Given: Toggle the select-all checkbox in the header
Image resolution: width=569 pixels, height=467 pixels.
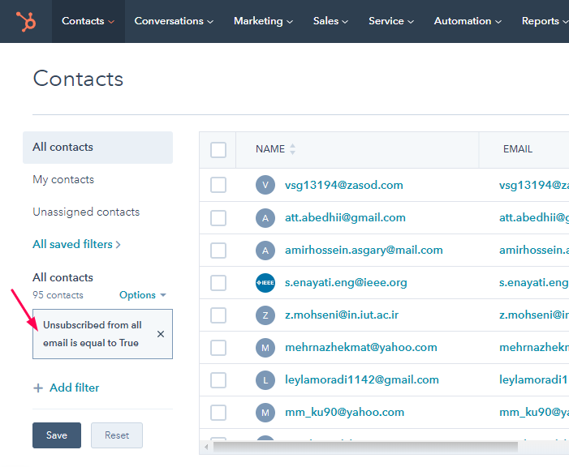Looking at the screenshot, I should [218, 149].
